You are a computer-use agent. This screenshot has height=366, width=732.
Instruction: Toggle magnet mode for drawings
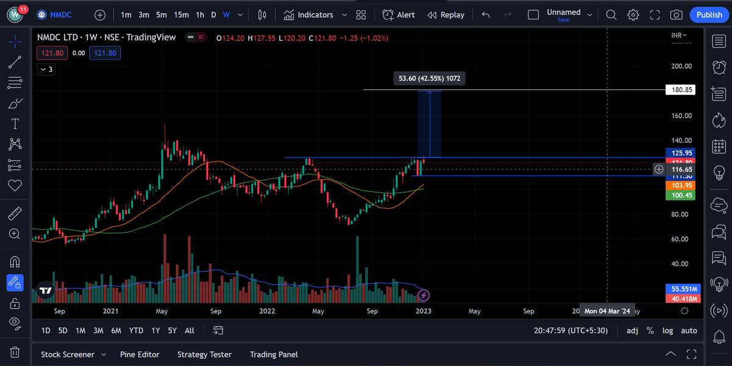15,262
